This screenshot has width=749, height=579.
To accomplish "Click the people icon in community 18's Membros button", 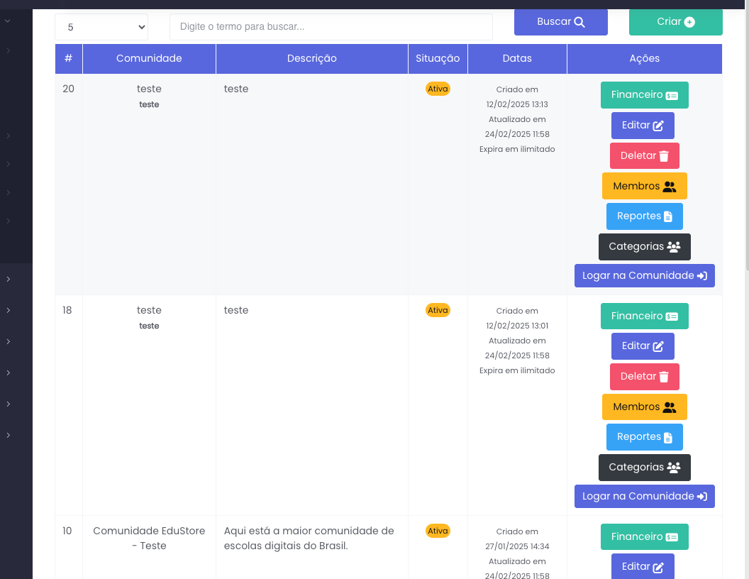I will click(670, 407).
